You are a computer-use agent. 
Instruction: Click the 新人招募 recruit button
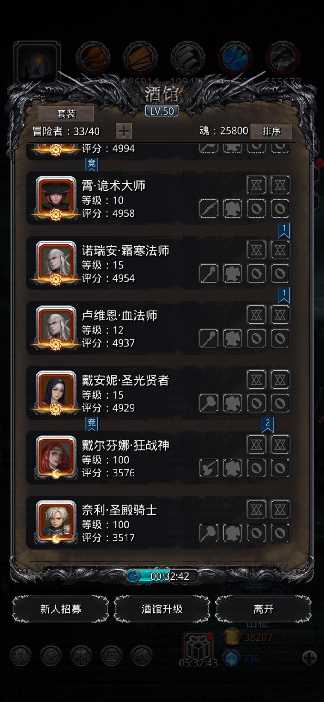click(61, 609)
